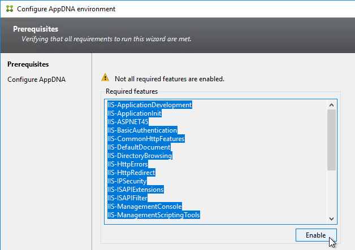Screen dimensions: 355x250
Task: Click the yellow warning triangle icon
Action: point(105,77)
